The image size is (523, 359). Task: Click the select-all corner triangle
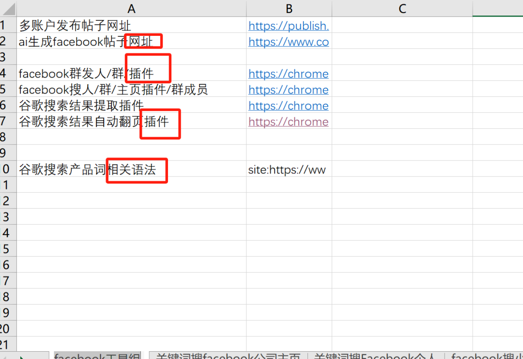pos(8,8)
